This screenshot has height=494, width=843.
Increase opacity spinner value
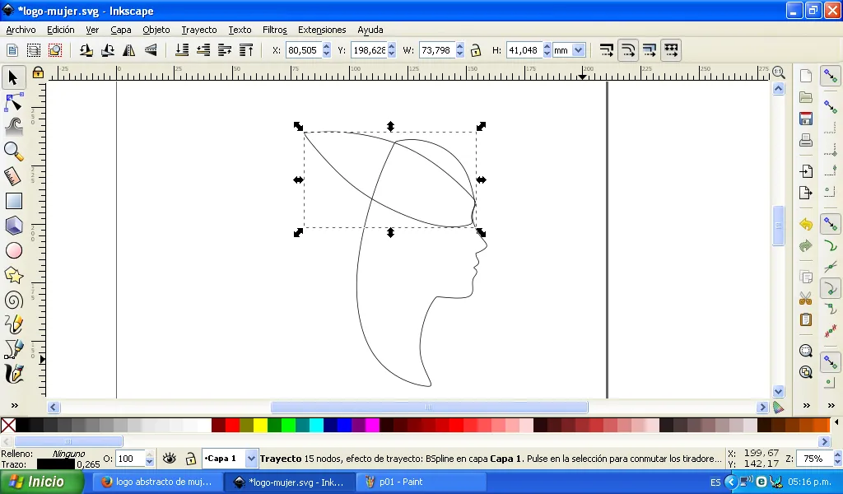[150, 454]
